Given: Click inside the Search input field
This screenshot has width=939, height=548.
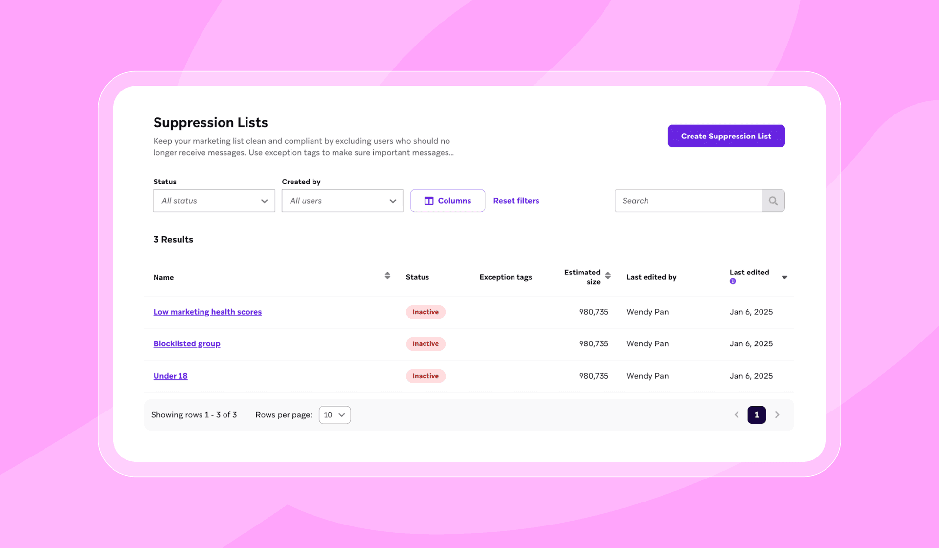Looking at the screenshot, I should pos(685,201).
